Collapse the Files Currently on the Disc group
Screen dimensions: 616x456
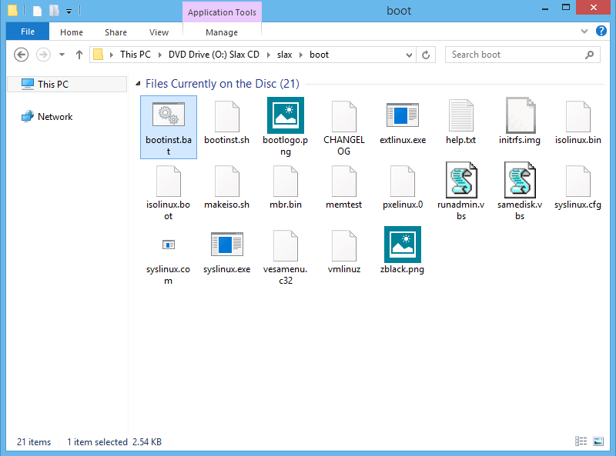(138, 84)
